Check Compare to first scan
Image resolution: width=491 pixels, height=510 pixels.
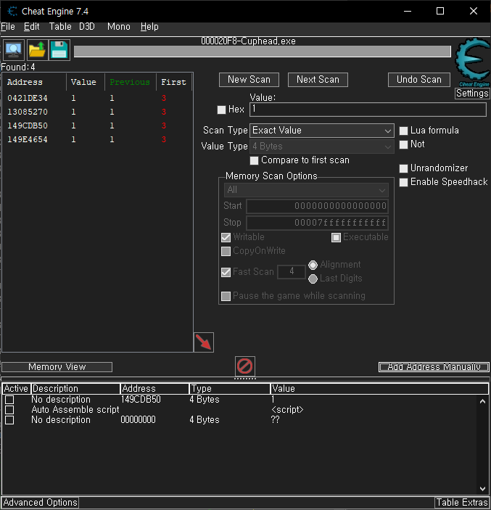point(255,160)
